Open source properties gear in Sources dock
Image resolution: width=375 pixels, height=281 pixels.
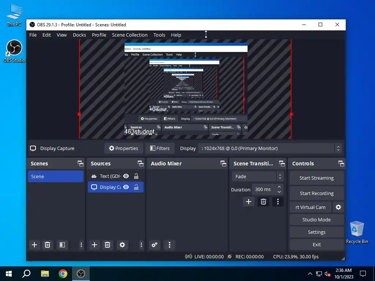122,245
